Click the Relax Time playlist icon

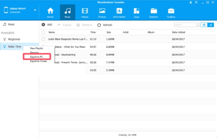(x=5, y=47)
